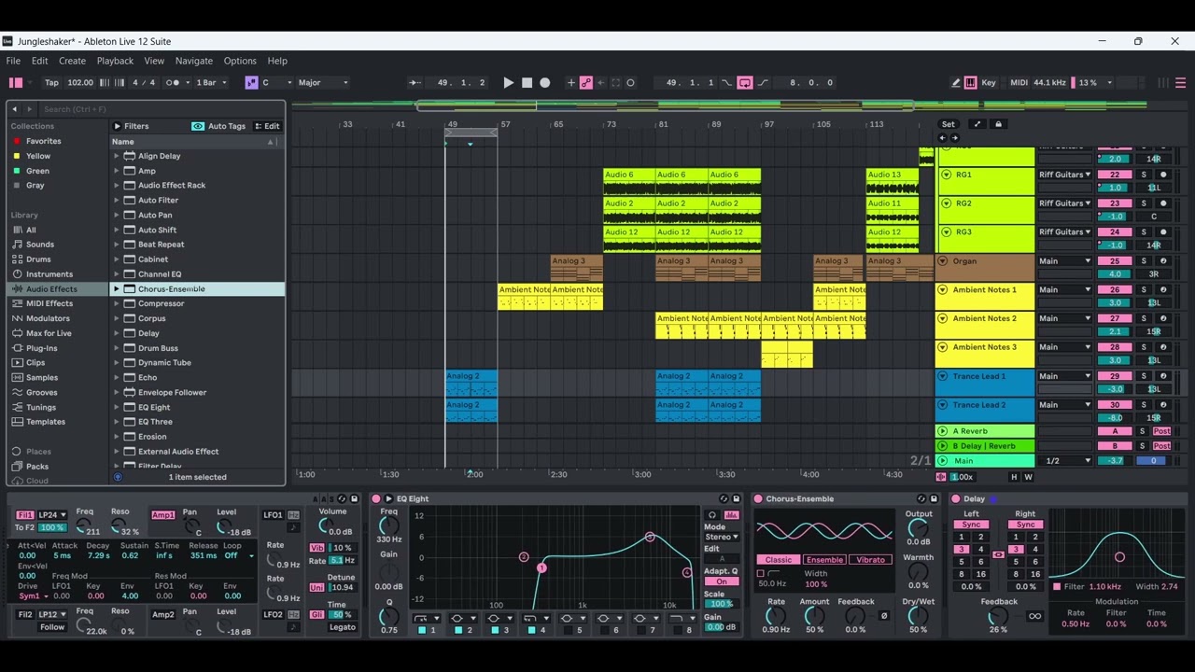The height and width of the screenshot is (672, 1195).
Task: Open the Major scale dropdown
Action: (x=322, y=82)
